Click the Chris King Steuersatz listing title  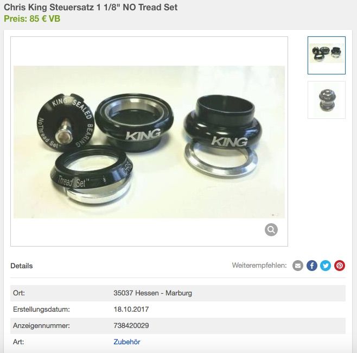pyautogui.click(x=91, y=7)
